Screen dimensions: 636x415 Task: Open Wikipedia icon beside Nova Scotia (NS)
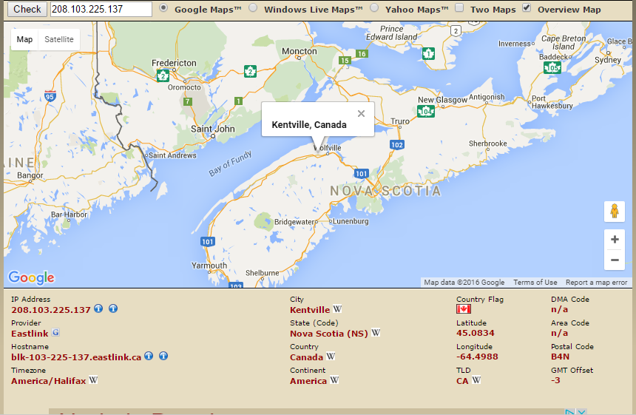tap(376, 333)
